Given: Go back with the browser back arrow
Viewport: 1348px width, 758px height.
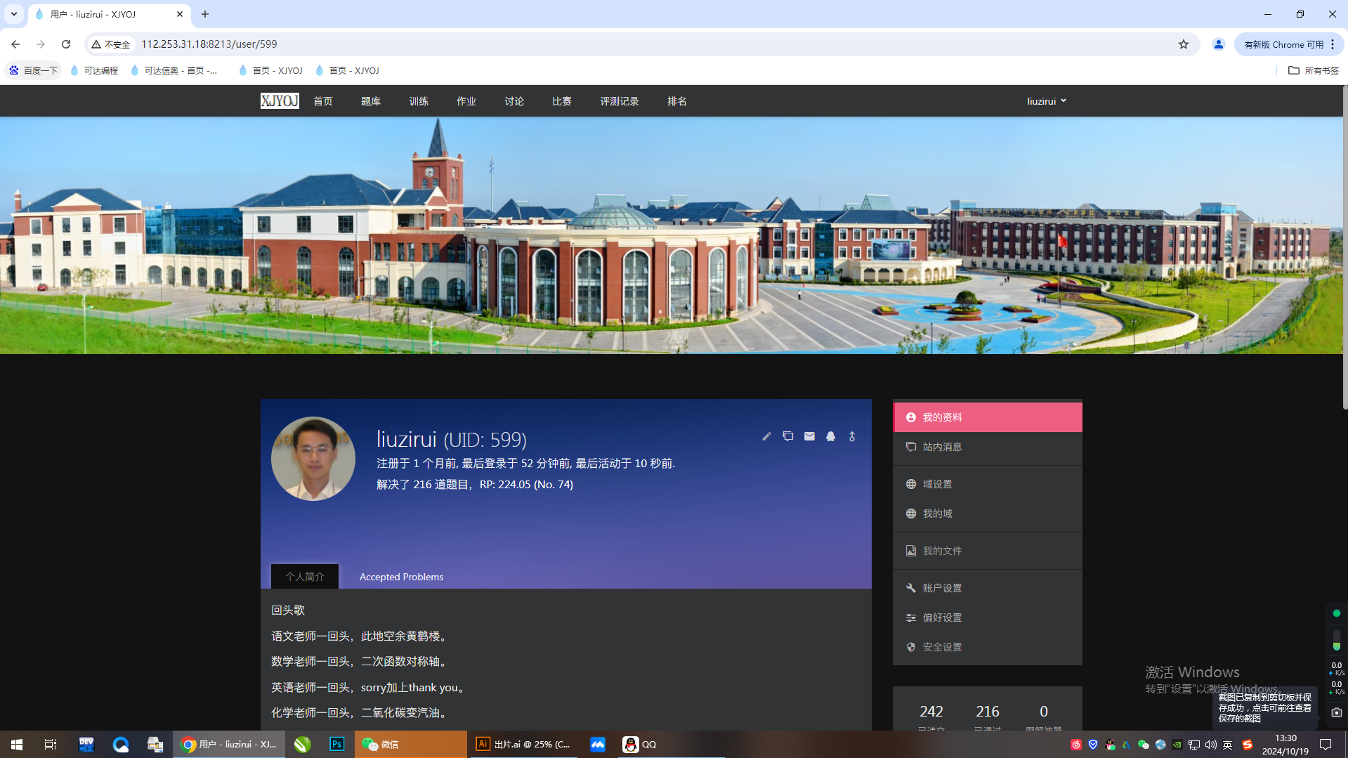Looking at the screenshot, I should pos(15,44).
